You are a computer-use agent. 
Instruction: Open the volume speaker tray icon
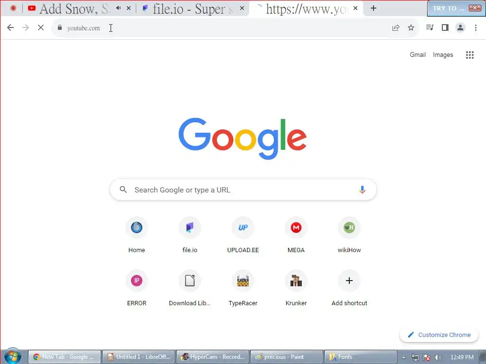click(438, 357)
